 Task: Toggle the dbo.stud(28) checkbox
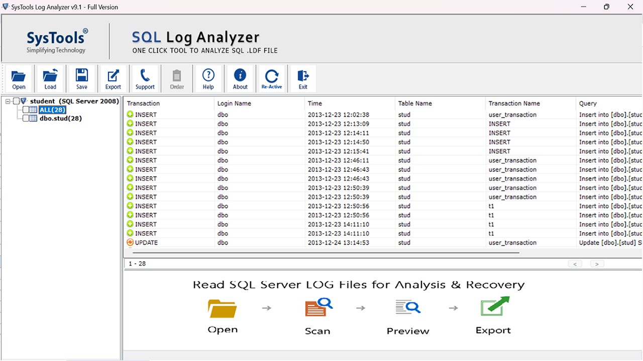point(26,118)
